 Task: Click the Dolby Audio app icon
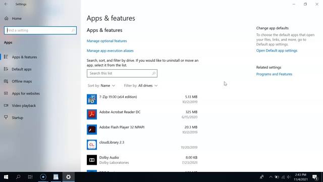[92, 160]
